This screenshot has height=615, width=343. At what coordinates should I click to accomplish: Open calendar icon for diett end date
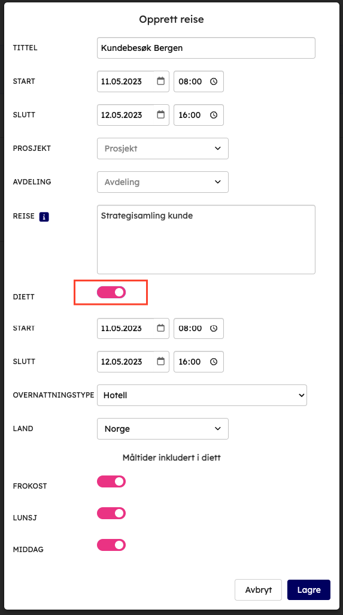coord(160,361)
